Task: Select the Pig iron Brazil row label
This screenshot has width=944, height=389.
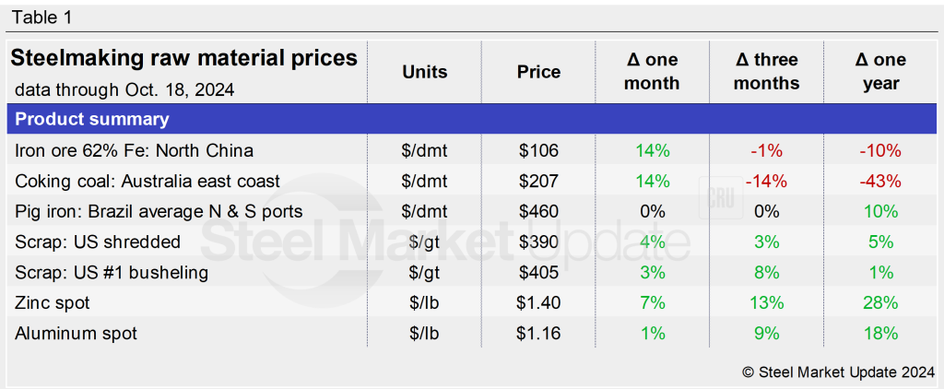Action: 159,211
